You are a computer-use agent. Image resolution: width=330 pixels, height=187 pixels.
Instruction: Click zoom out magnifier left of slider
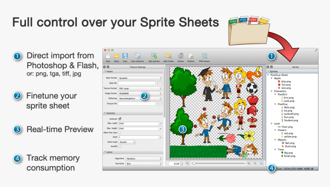coord(188,164)
